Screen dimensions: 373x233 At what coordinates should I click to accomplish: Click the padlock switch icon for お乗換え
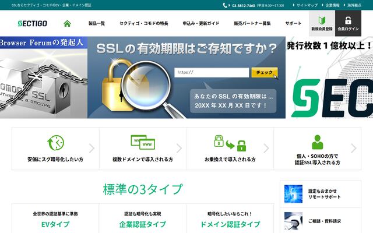coord(230,143)
